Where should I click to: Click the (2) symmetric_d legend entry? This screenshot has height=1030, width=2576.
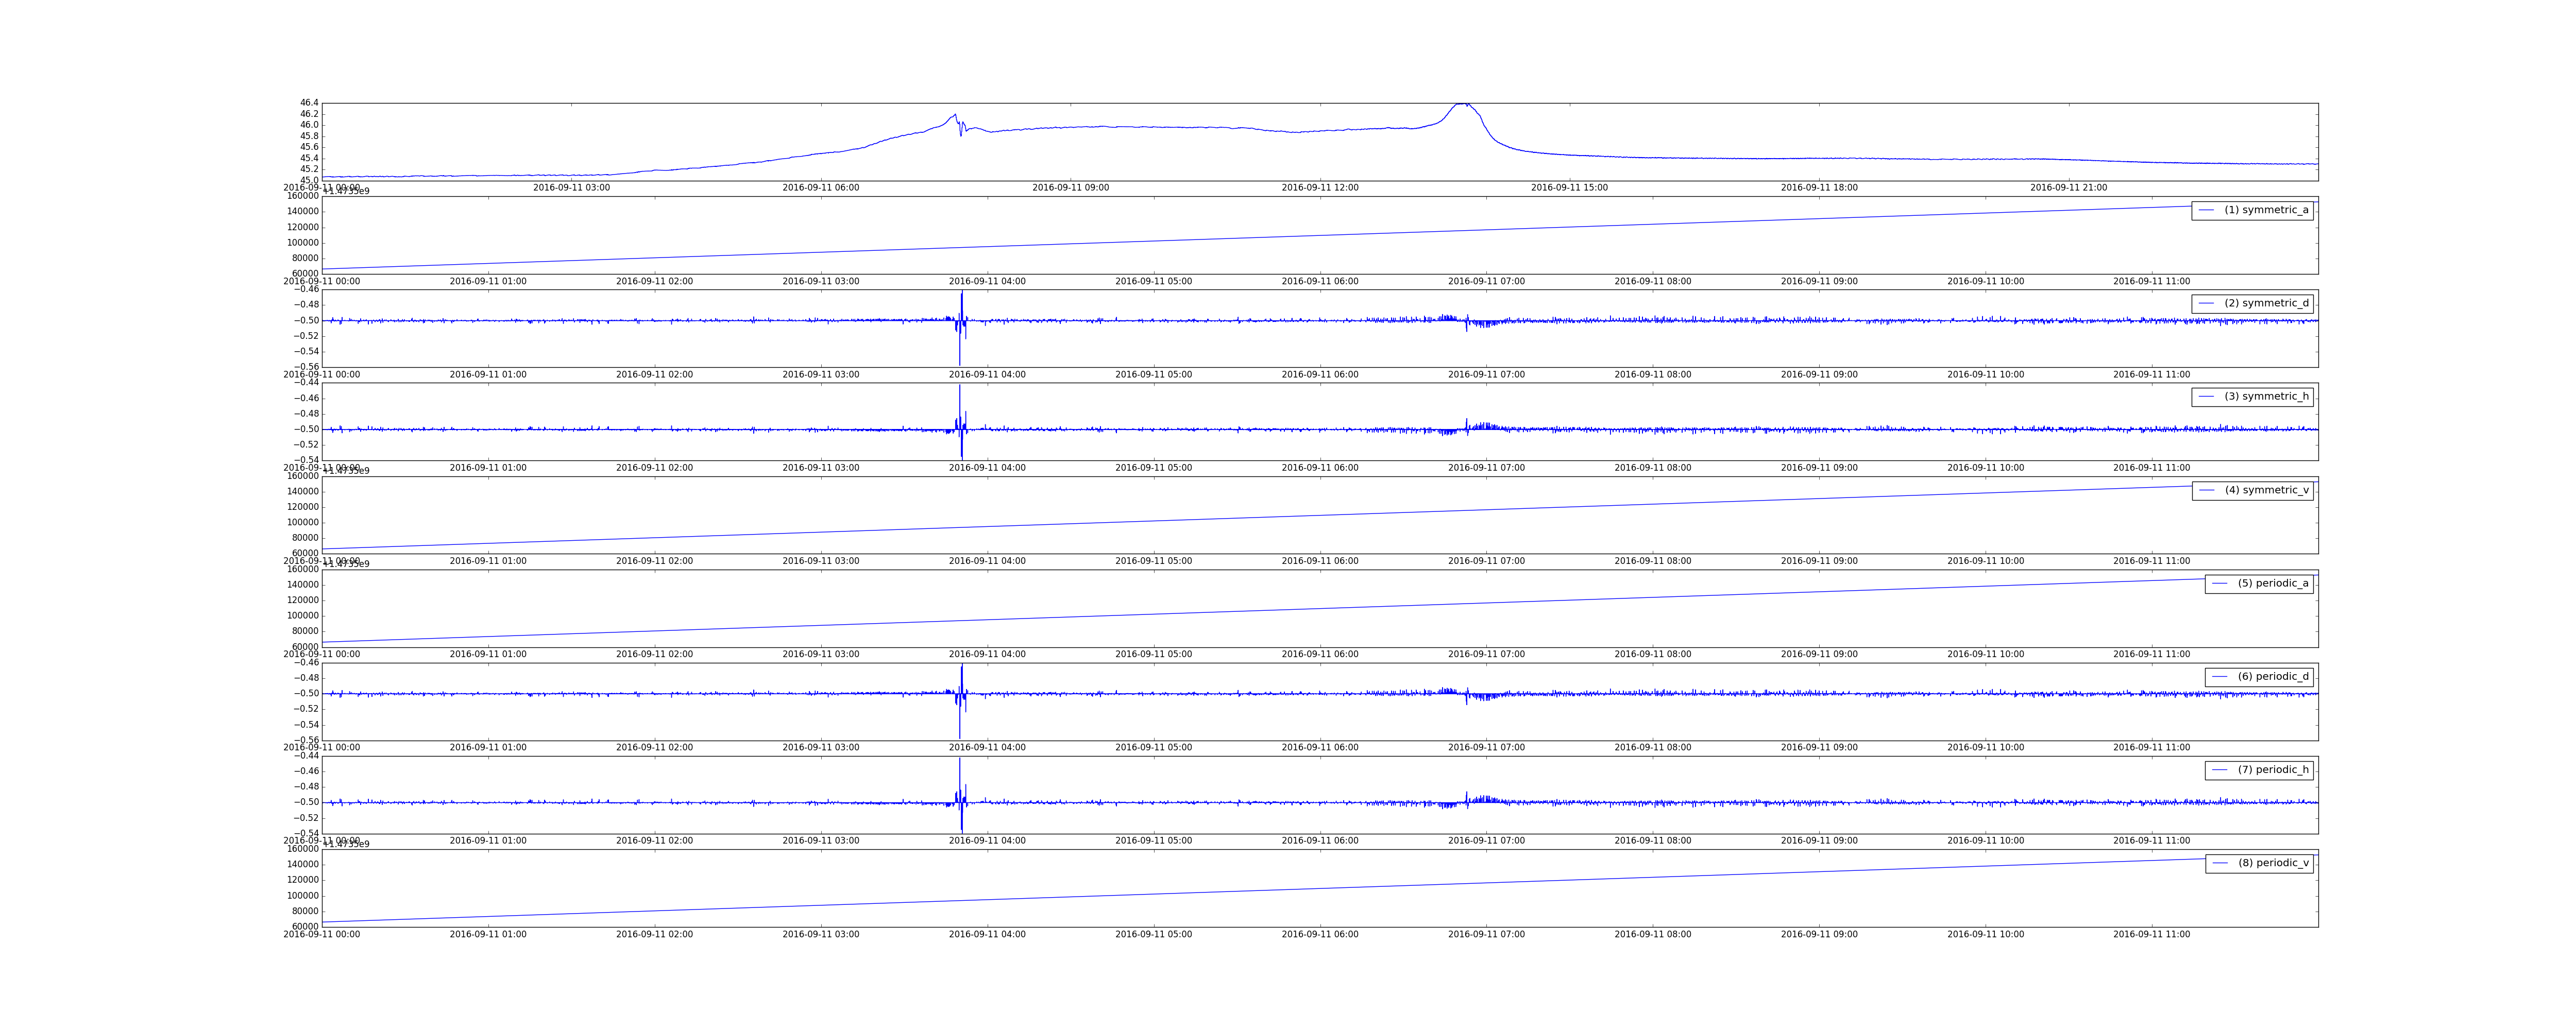click(2266, 303)
